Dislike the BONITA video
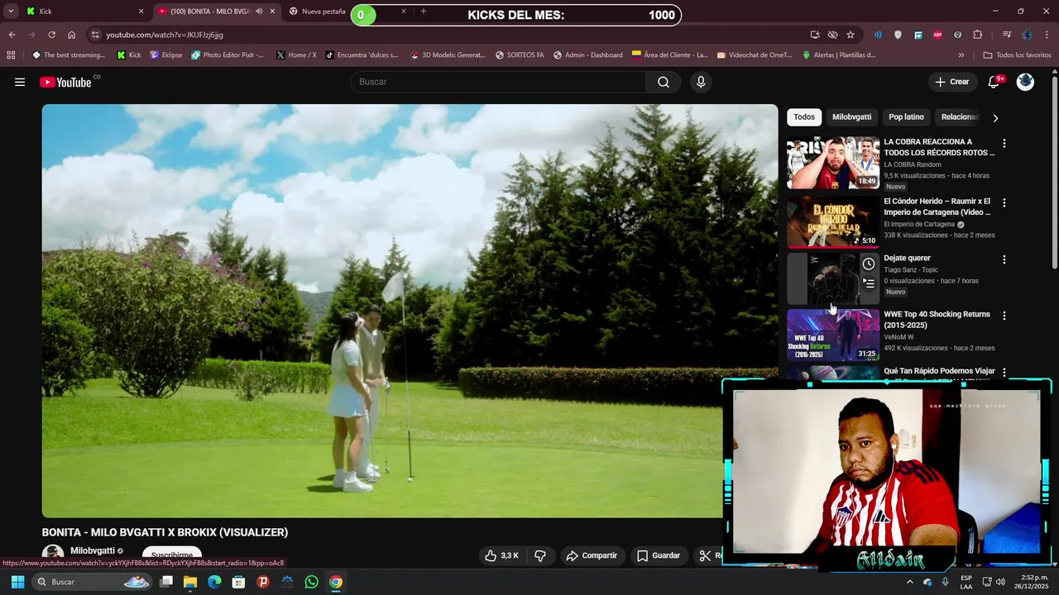The height and width of the screenshot is (595, 1059). [x=539, y=555]
